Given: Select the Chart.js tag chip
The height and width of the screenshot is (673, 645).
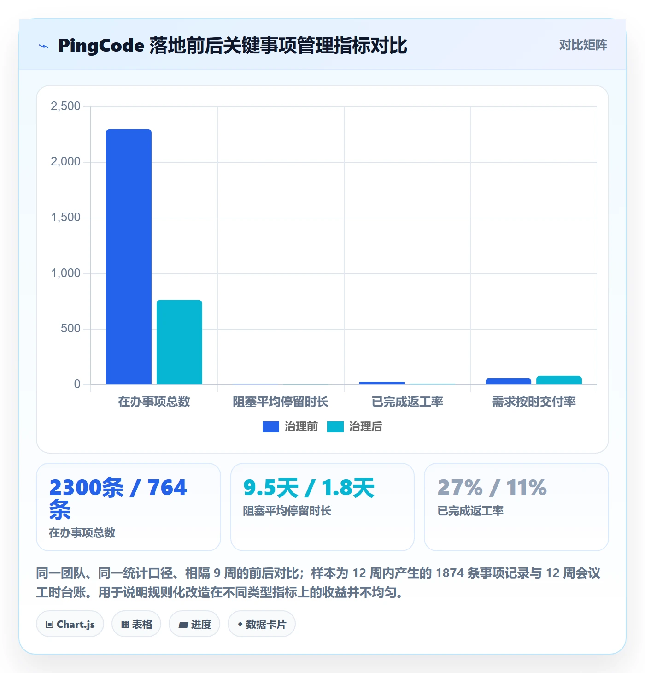Looking at the screenshot, I should [70, 624].
